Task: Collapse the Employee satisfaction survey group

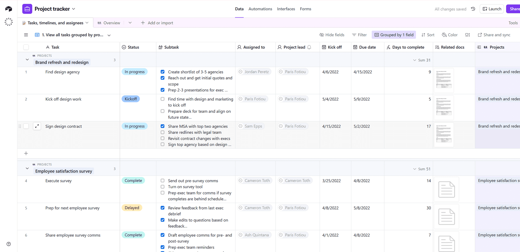Action: tap(27, 169)
